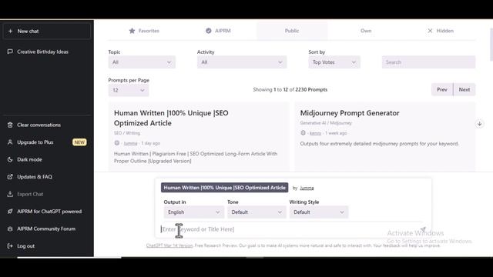Switch to the Hidden tab
This screenshot has width=493, height=277.
(440, 31)
